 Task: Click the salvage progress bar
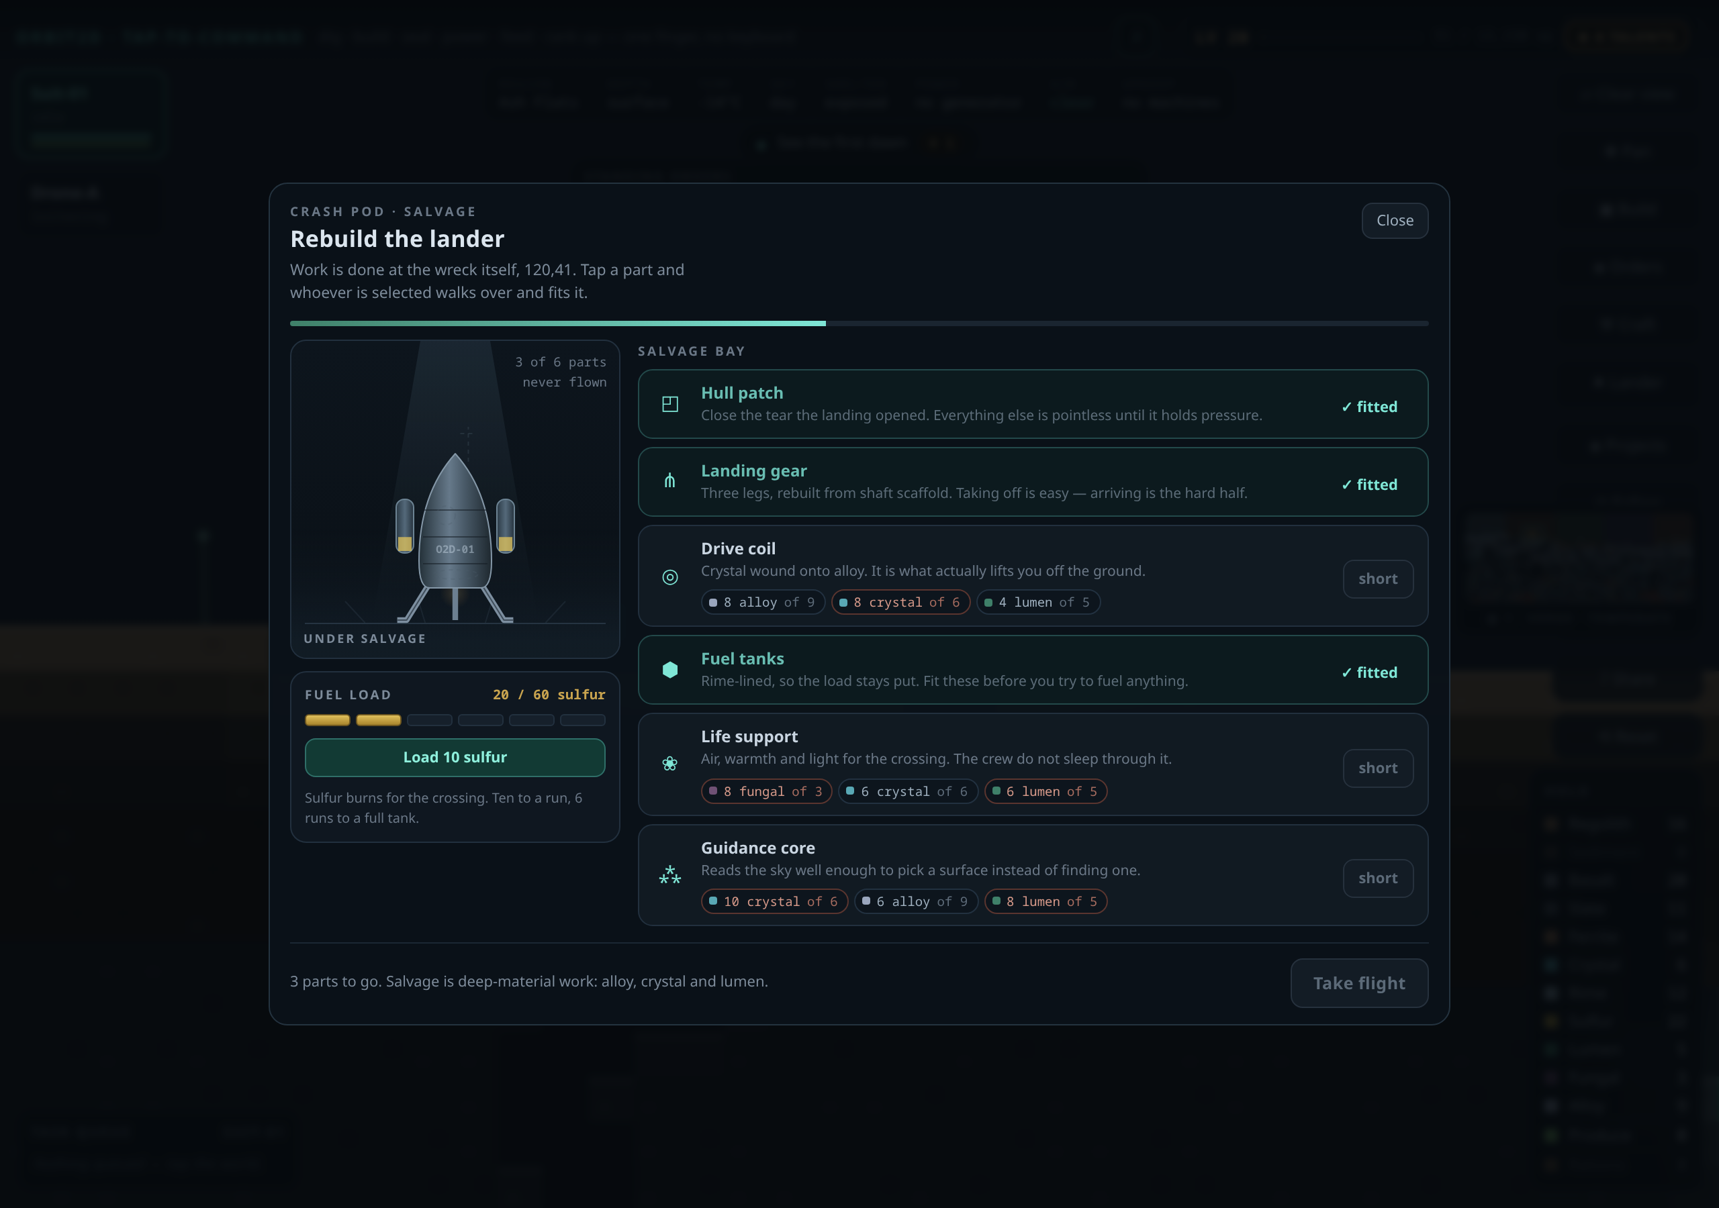[x=859, y=323]
